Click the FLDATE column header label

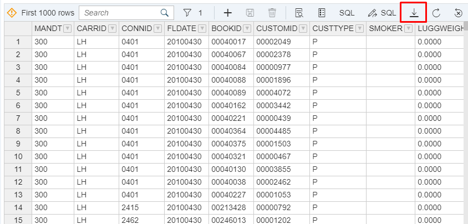tap(181, 29)
